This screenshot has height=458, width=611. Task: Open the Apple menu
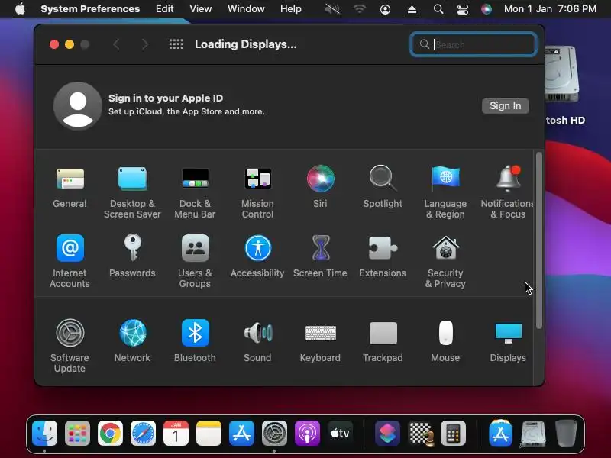(21, 8)
